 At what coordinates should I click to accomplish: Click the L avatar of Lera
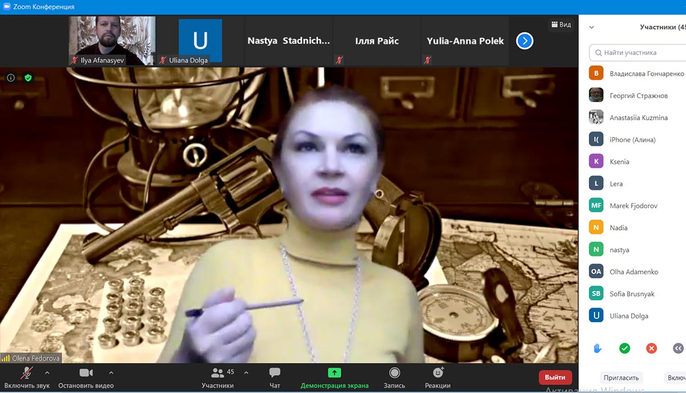(x=596, y=183)
